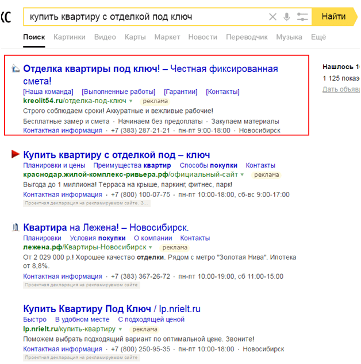Open the [Наша команда] sitelink

(48, 92)
